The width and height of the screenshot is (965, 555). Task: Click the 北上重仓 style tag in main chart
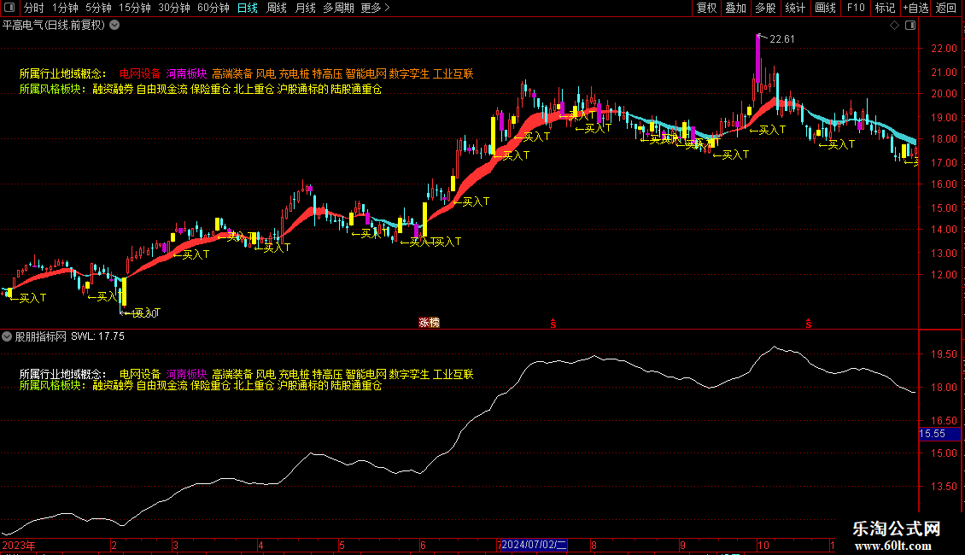click(x=254, y=89)
